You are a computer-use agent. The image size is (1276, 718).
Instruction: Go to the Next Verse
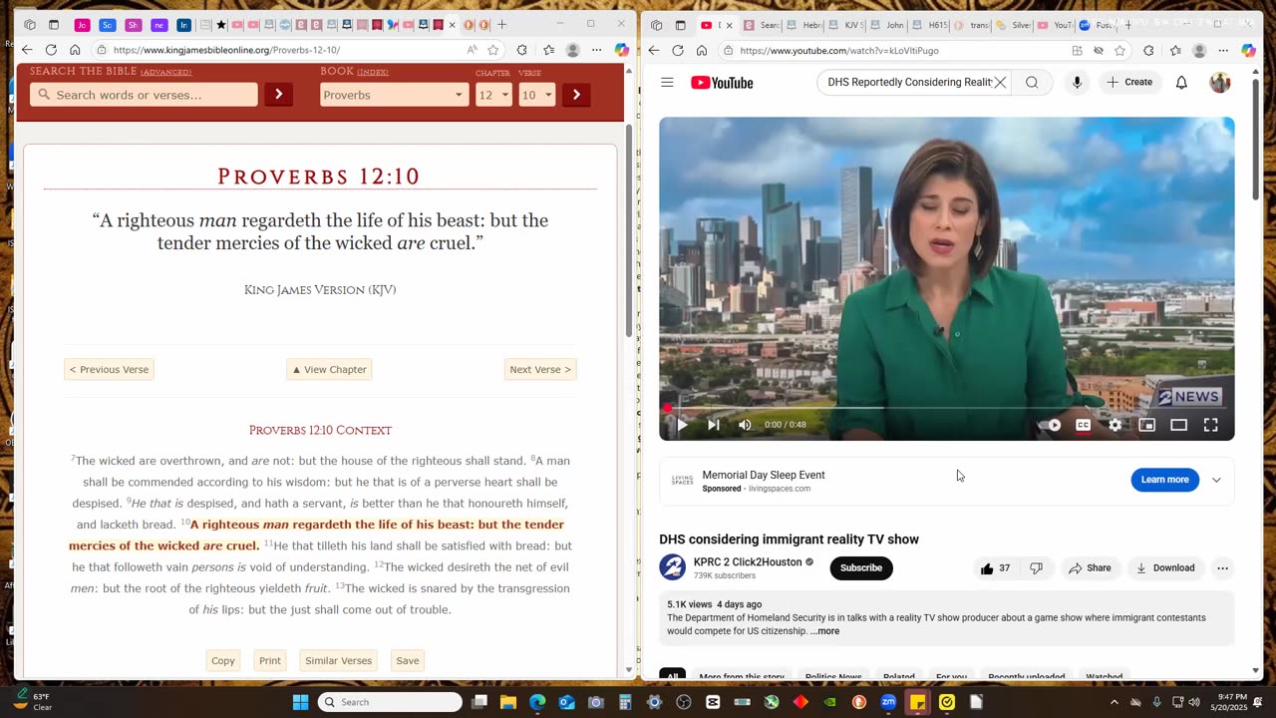point(540,369)
